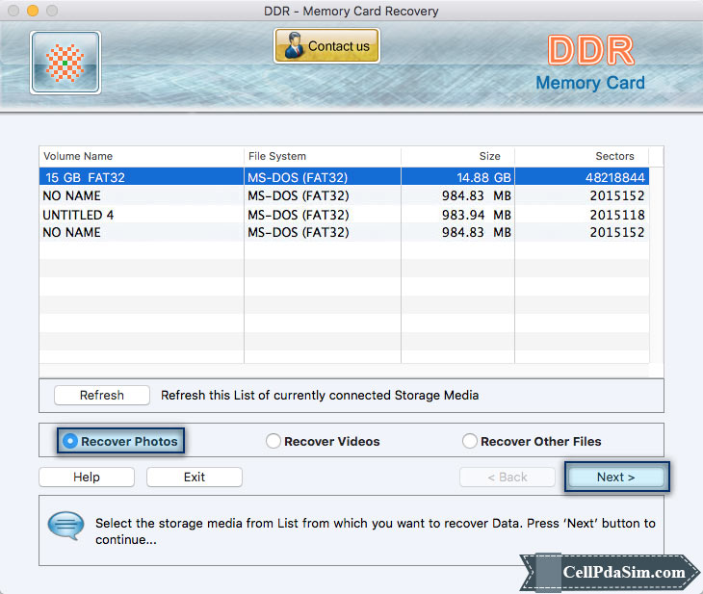Click the speech bubble info icon
The image size is (703, 594).
coord(65,527)
